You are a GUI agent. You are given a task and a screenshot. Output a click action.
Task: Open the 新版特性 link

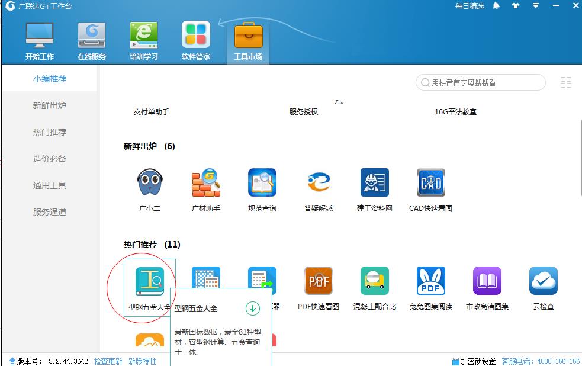(x=142, y=361)
